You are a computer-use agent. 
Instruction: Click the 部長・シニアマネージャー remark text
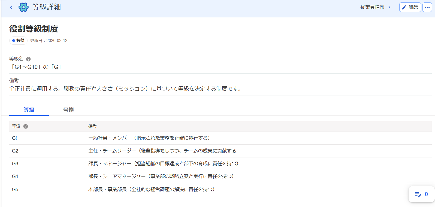161,176
